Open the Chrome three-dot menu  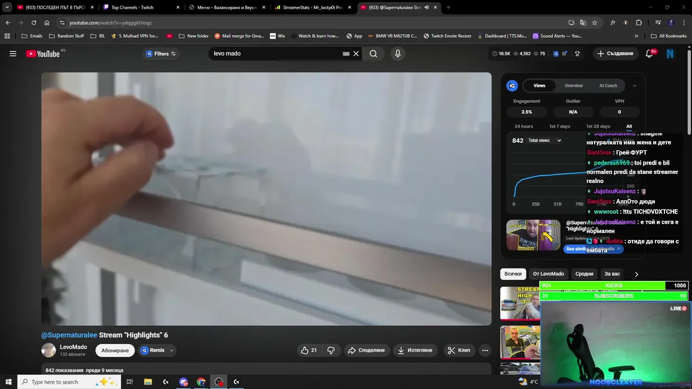[684, 23]
